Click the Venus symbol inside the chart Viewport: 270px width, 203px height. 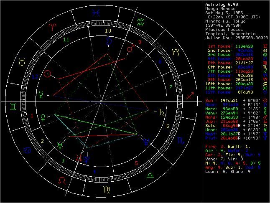pos(43,118)
